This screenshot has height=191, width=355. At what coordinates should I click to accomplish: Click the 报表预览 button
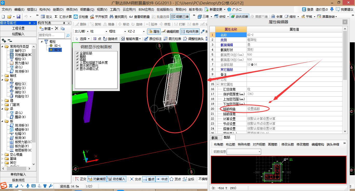coord(18,180)
